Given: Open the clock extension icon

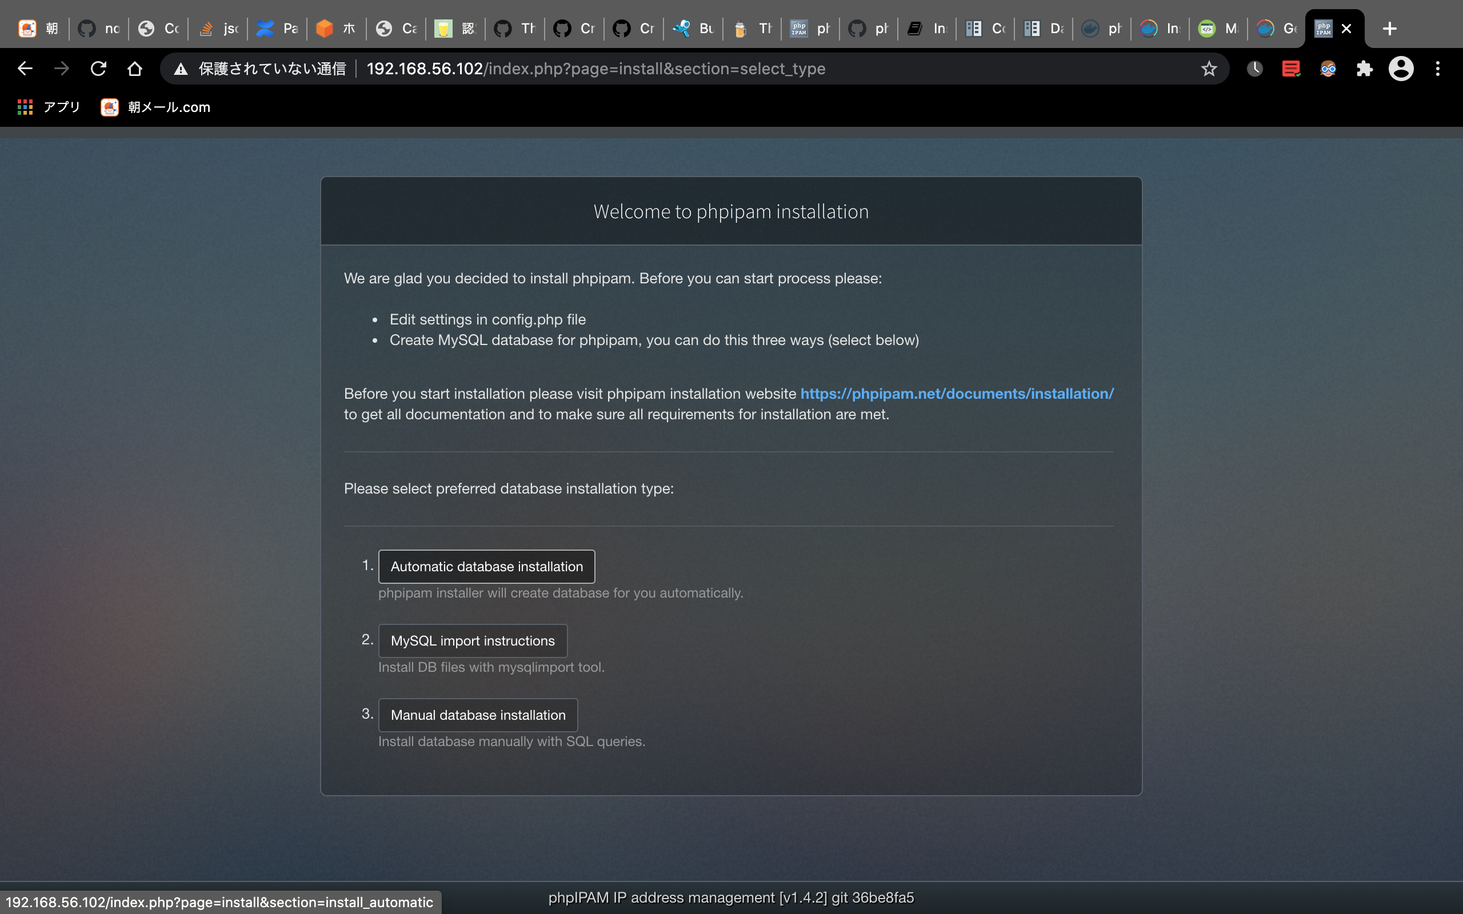Looking at the screenshot, I should tap(1254, 69).
